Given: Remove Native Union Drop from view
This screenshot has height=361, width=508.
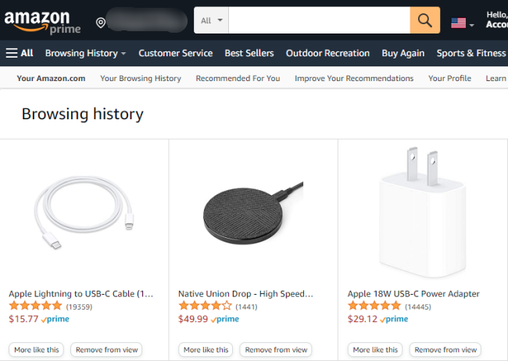Looking at the screenshot, I should point(276,350).
